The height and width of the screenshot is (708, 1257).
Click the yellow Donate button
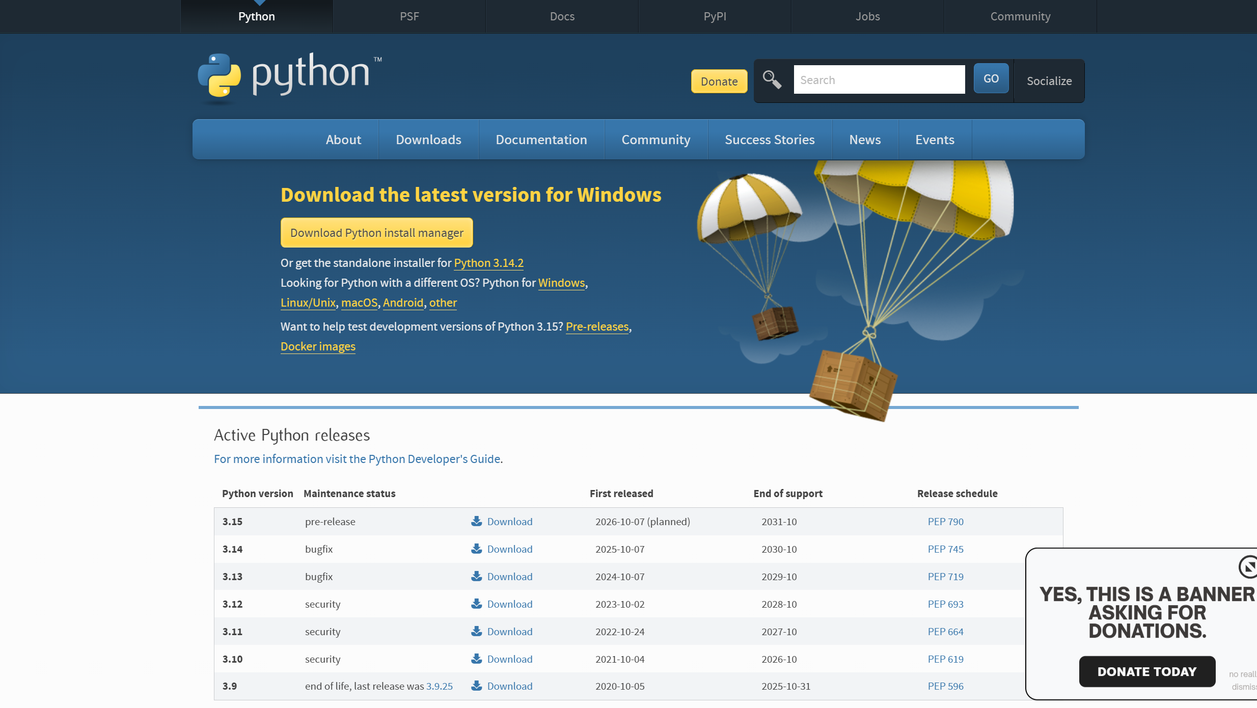click(719, 81)
